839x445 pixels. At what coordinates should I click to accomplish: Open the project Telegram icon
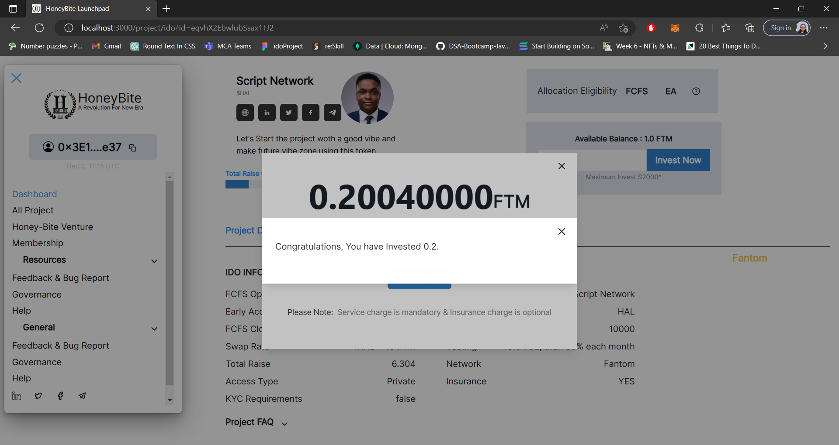coord(333,113)
